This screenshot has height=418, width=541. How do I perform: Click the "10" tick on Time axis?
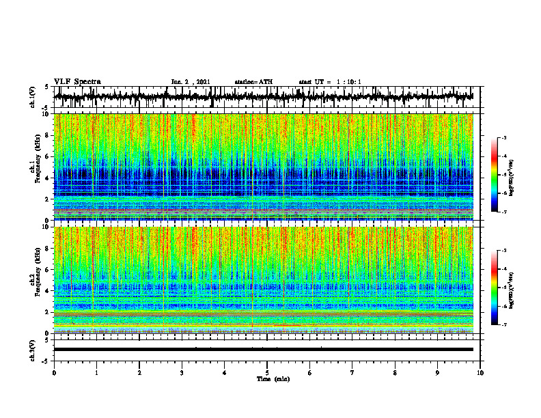(x=480, y=373)
